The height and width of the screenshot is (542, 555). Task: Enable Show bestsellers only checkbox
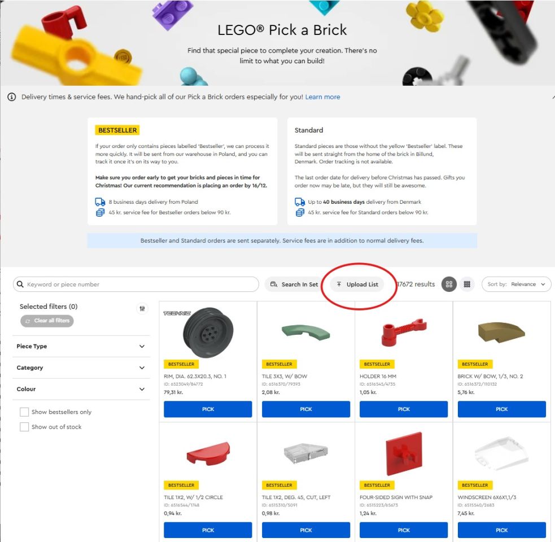click(24, 412)
